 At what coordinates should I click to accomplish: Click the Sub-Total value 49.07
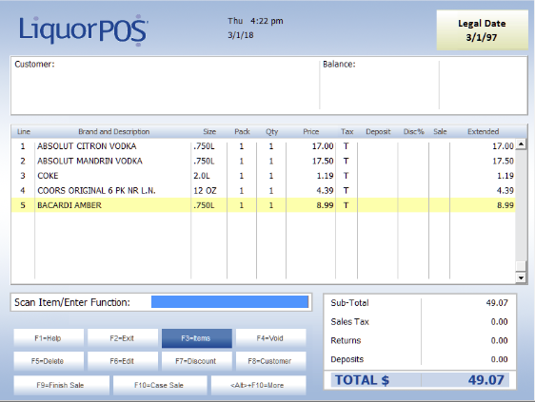click(x=497, y=302)
